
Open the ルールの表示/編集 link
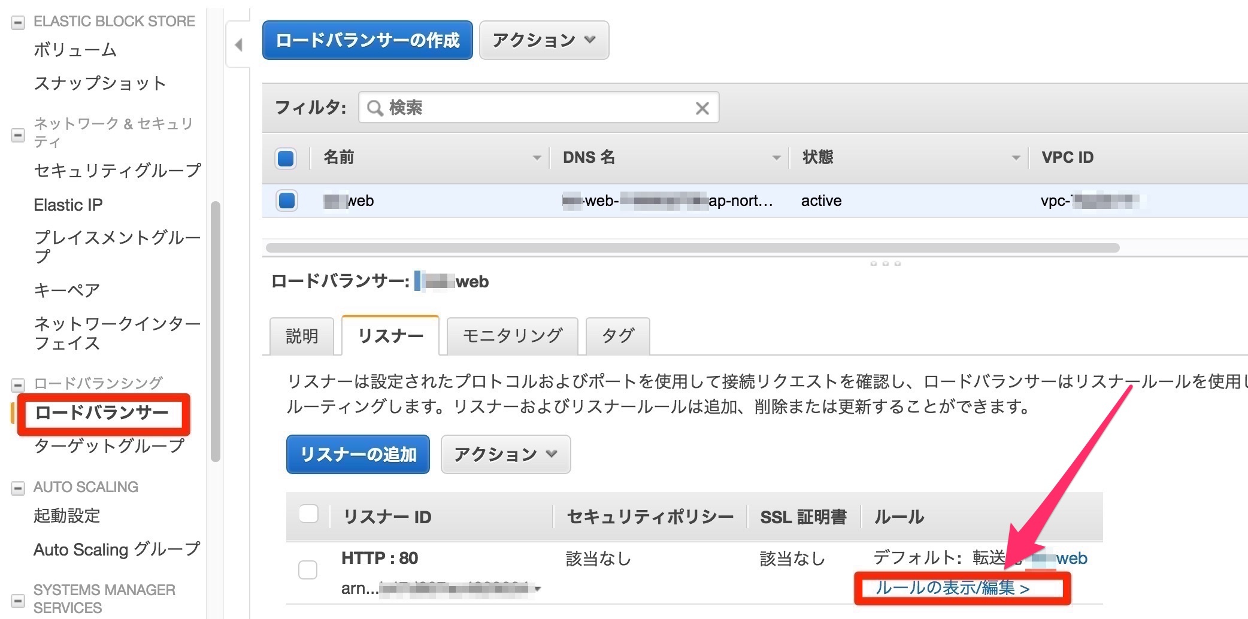click(952, 588)
